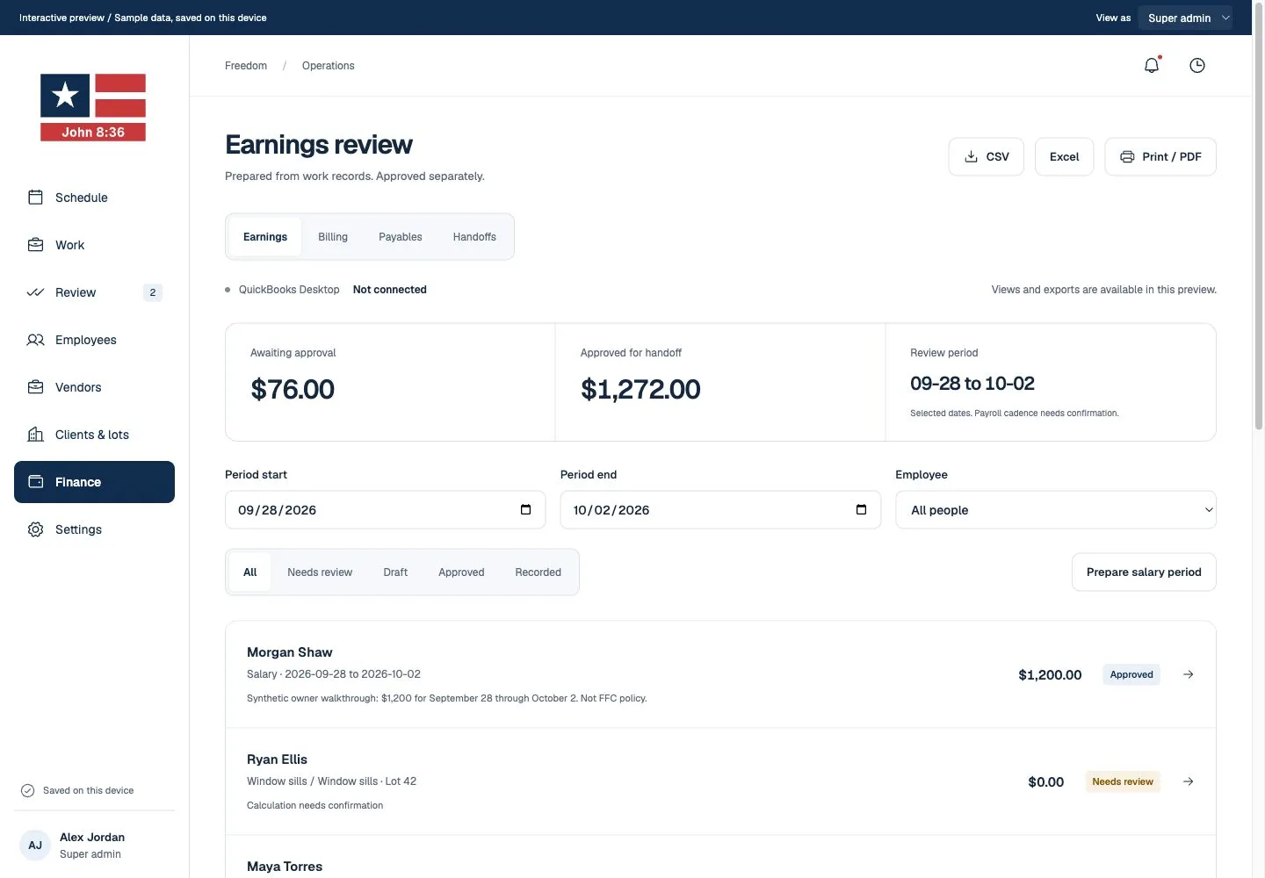Click the Maya Torres name
This screenshot has height=878, width=1265.
285,867
